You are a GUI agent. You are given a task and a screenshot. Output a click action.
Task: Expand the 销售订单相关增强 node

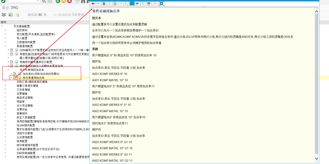[5, 86]
